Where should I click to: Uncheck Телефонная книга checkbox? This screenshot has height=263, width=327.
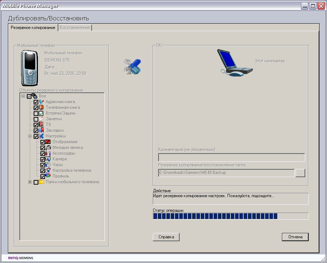pyautogui.click(x=36, y=108)
